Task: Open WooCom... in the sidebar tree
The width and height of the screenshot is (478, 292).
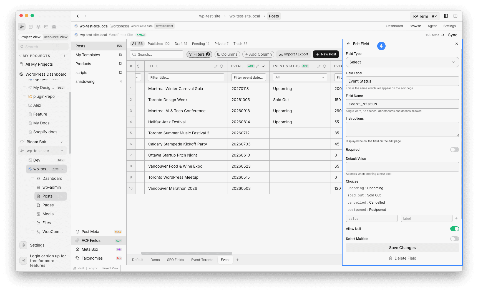Action: pos(51,232)
